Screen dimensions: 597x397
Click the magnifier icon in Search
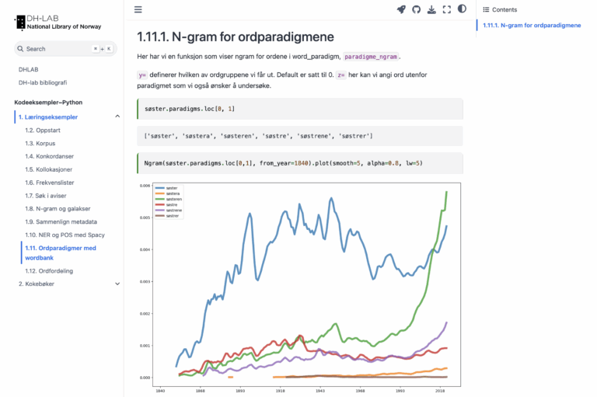click(x=20, y=49)
